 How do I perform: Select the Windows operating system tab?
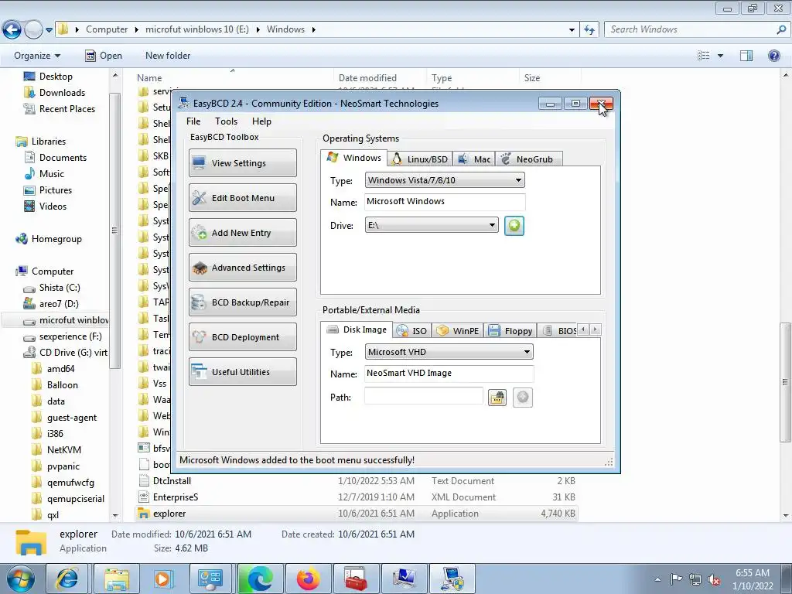[x=354, y=158]
